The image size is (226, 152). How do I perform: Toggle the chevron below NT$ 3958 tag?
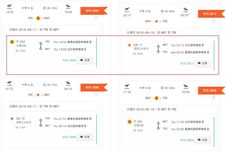[214, 98]
